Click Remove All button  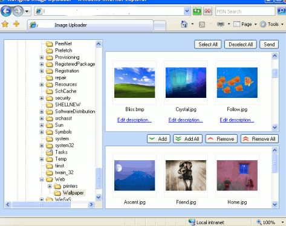point(259,139)
